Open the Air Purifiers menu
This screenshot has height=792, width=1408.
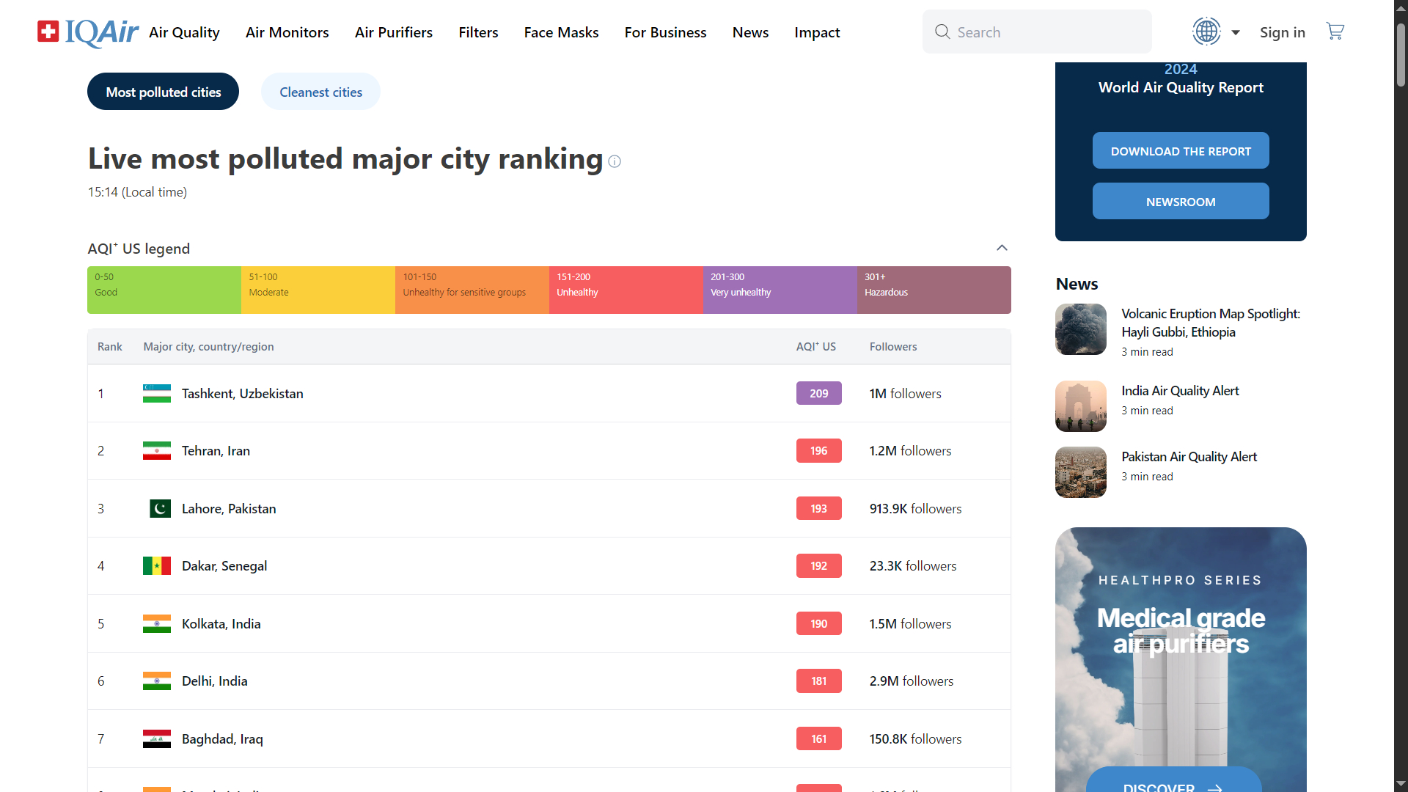[x=394, y=32]
